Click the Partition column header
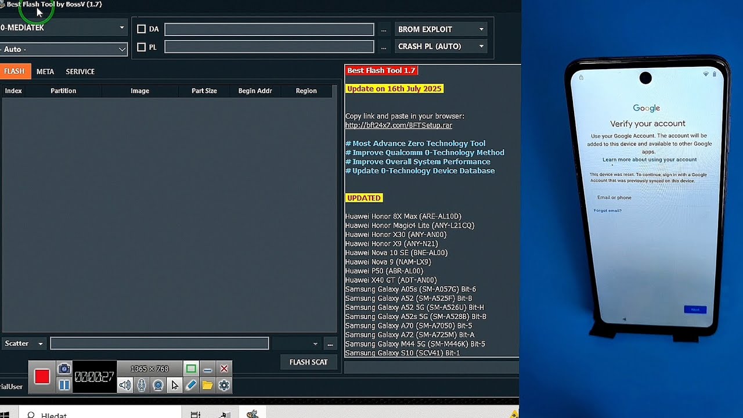Screen dimensions: 743x418 coord(63,91)
